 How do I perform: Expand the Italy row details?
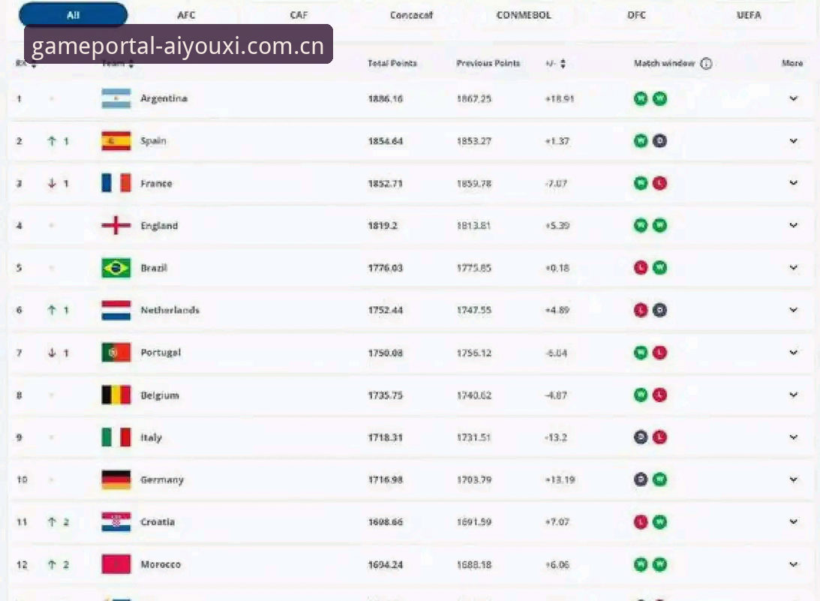click(x=793, y=437)
